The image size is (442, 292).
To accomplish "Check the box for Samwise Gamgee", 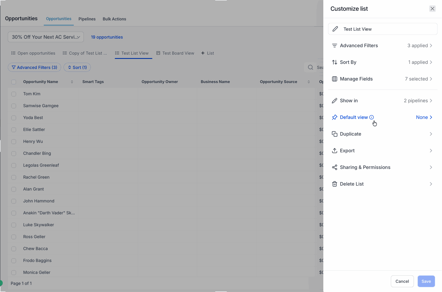I will [x=14, y=106].
